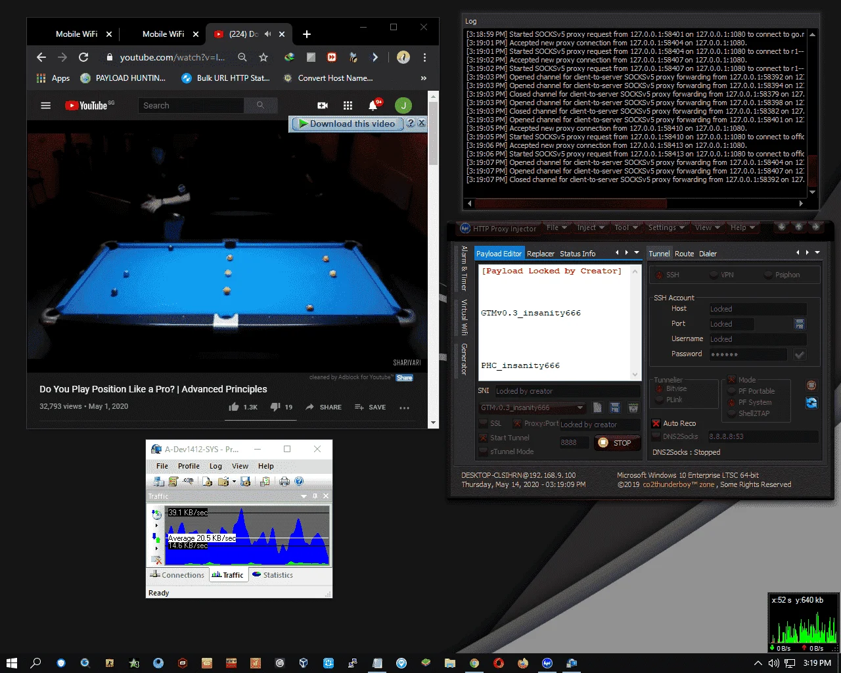
Task: Click the save config icon beside GTMv0.3 dropdown
Action: pyautogui.click(x=615, y=407)
